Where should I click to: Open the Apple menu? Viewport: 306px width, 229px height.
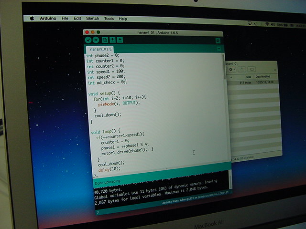32,18
